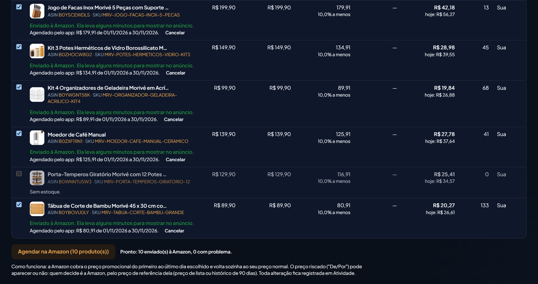Click the rotating spice rack product image
Image resolution: width=538 pixels, height=284 pixels.
37,178
